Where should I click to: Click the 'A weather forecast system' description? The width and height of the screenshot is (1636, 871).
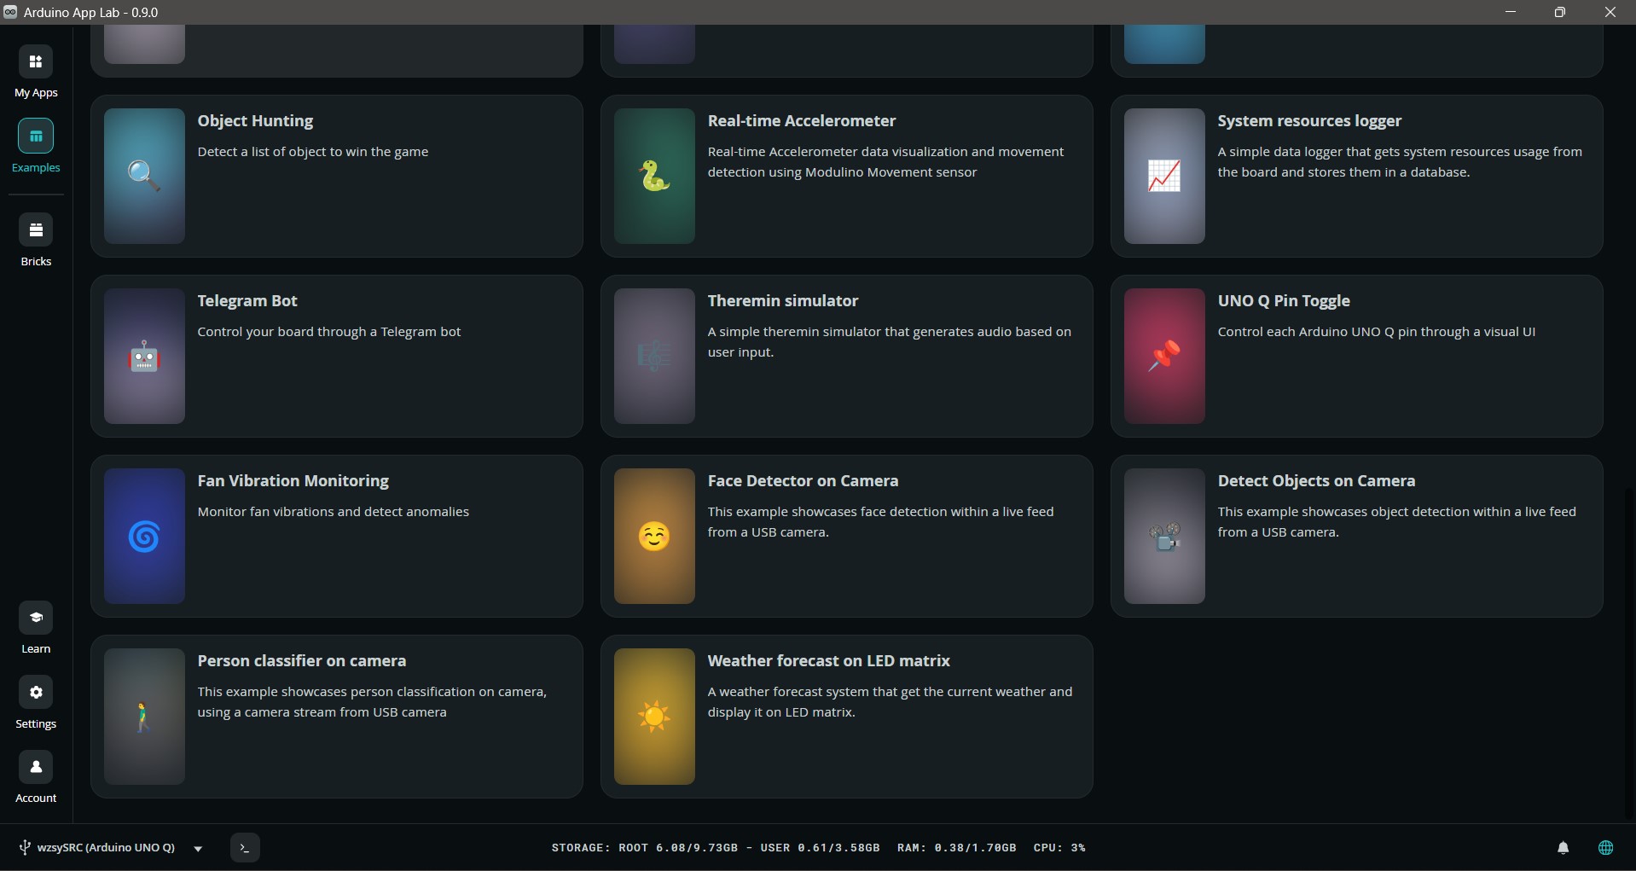click(x=890, y=702)
